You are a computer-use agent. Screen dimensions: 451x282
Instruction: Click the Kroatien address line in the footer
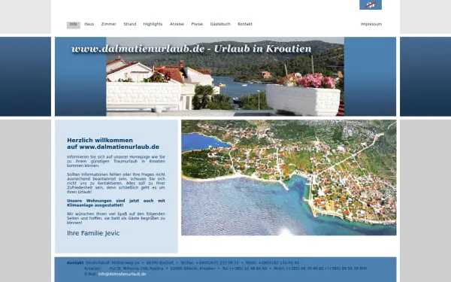pos(225,268)
